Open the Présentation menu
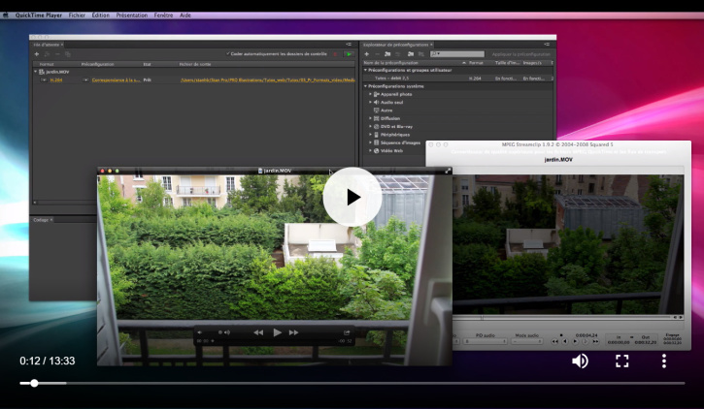704x409 pixels. click(x=132, y=16)
